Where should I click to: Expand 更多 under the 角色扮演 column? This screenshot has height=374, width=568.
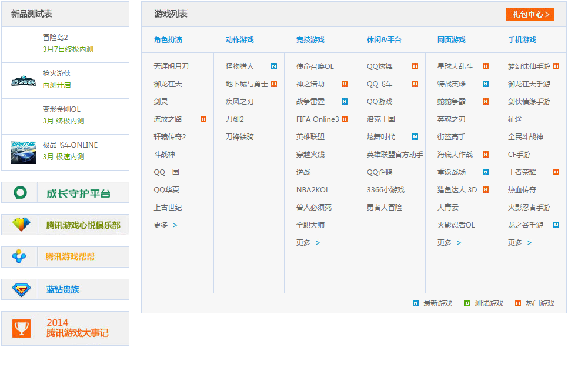165,225
